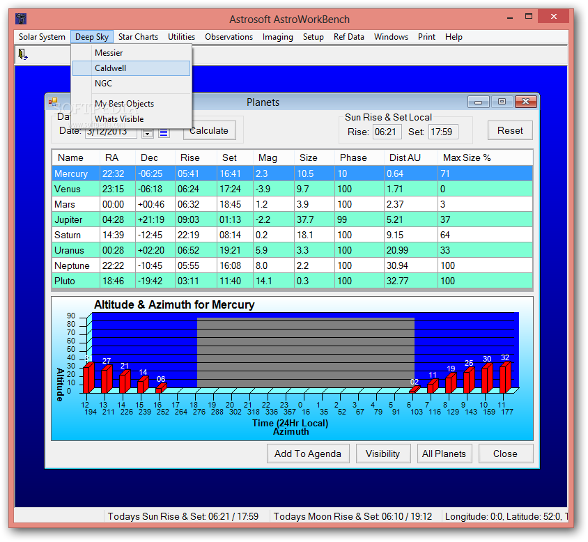The height and width of the screenshot is (542, 588).
Task: Click the Date input field
Action: 111,133
